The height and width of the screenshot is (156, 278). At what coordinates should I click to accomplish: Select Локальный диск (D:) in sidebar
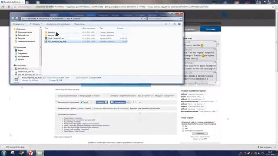[26, 71]
